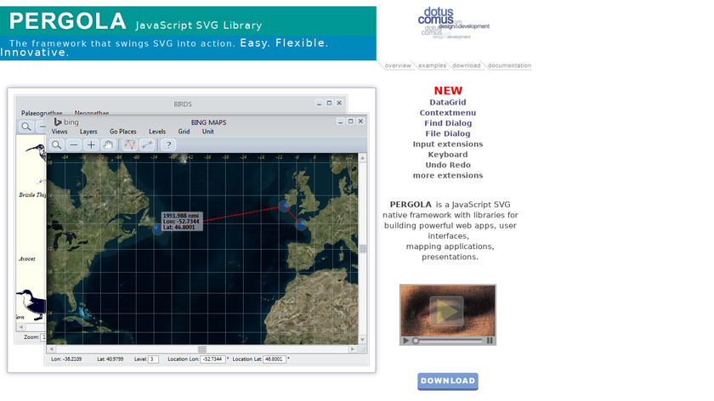Go to the download tab
Image resolution: width=714 pixels, height=401 pixels.
467,65
